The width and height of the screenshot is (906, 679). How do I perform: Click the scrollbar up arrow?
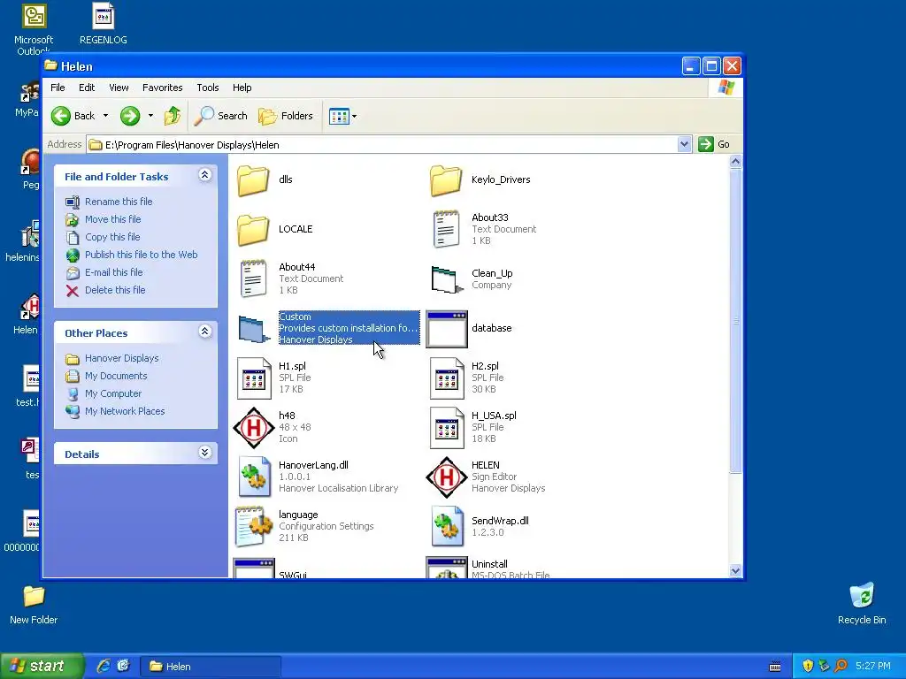point(735,162)
